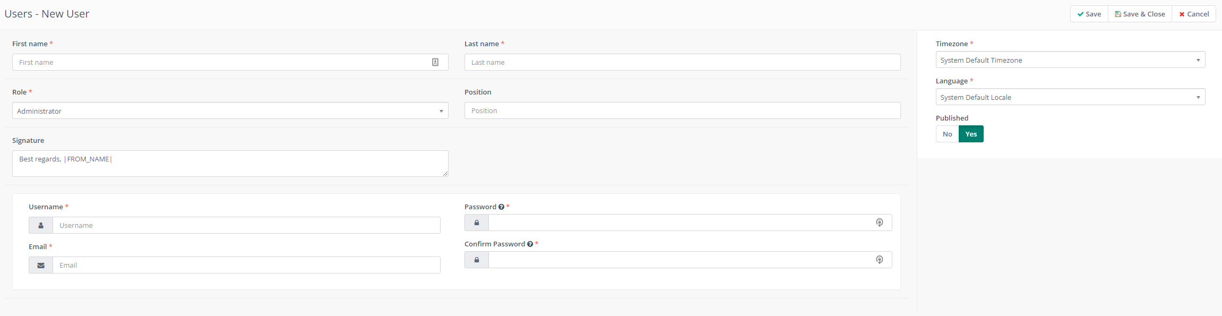Viewport: 1222px width, 316px height.
Task: Set Published to Yes
Action: pos(971,134)
